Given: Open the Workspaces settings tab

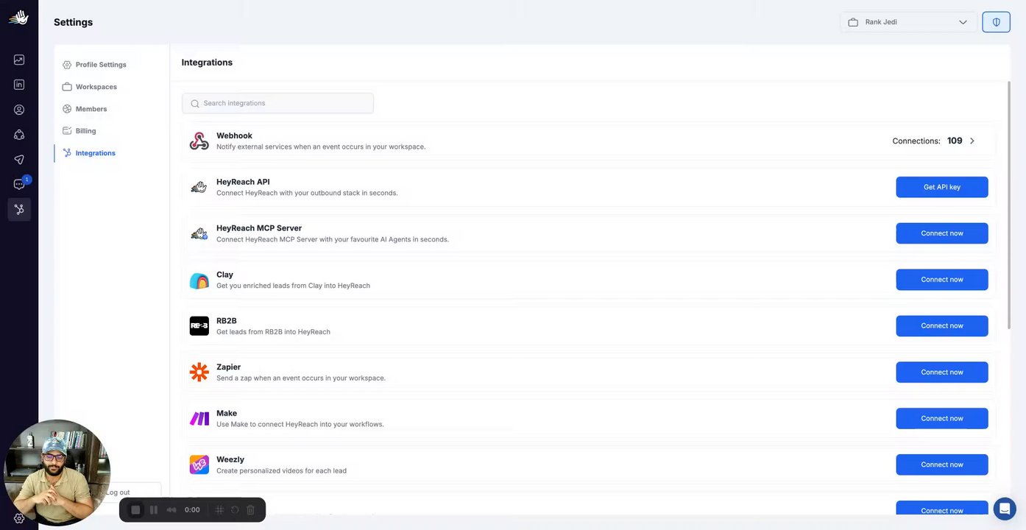Looking at the screenshot, I should coord(89,87).
